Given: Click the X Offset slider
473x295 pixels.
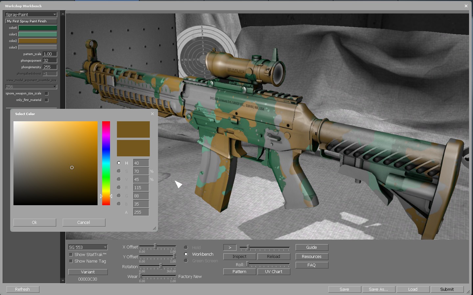Looking at the screenshot, I should tap(157, 246).
